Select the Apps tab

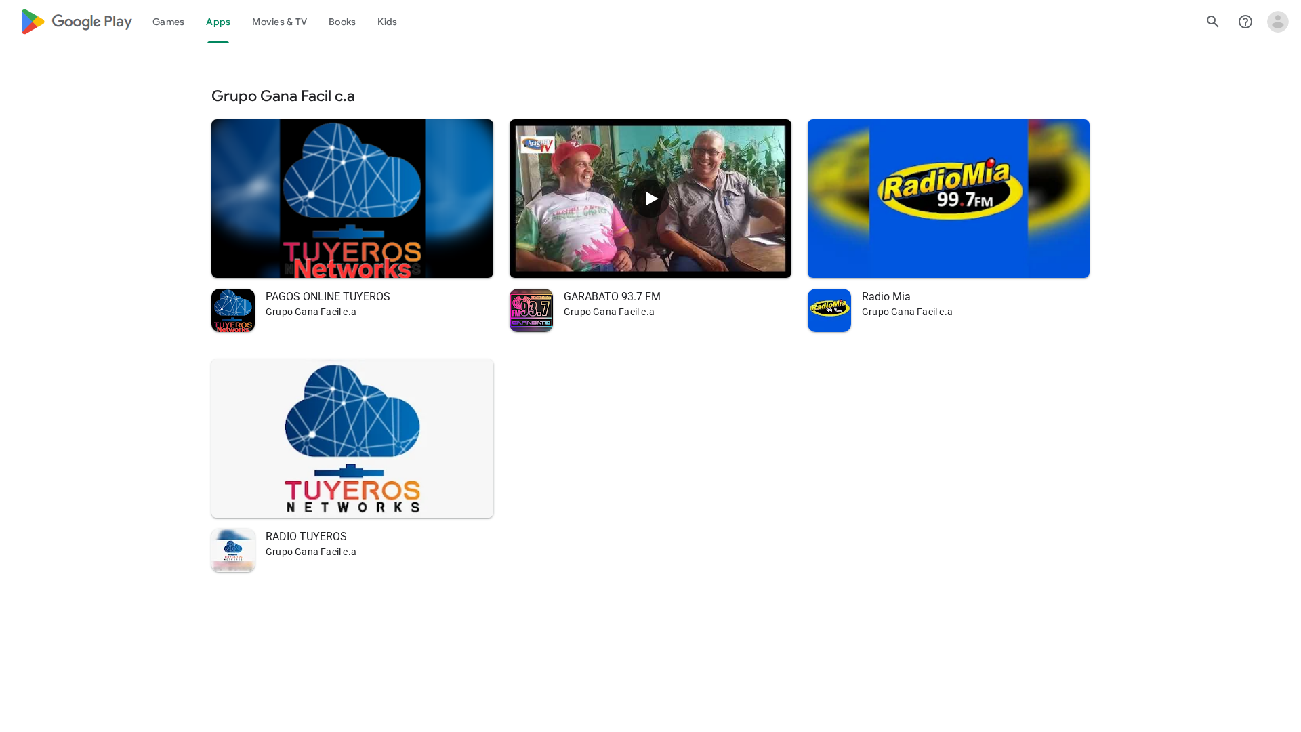pyautogui.click(x=218, y=22)
